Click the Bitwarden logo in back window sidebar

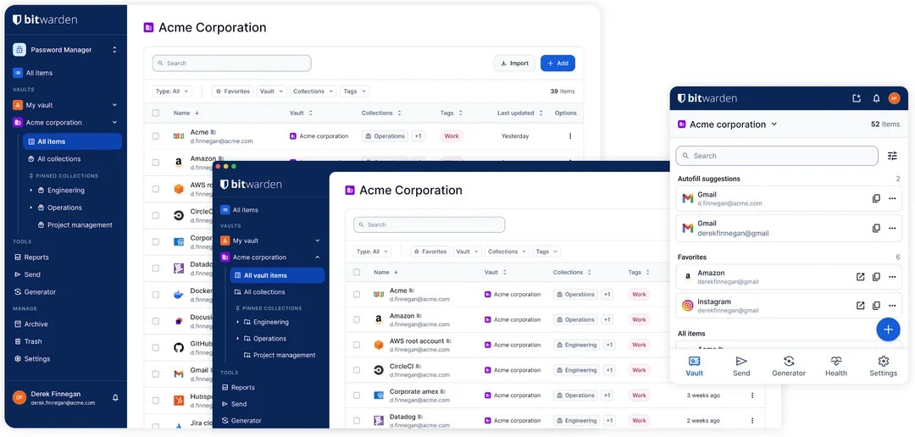click(x=45, y=19)
